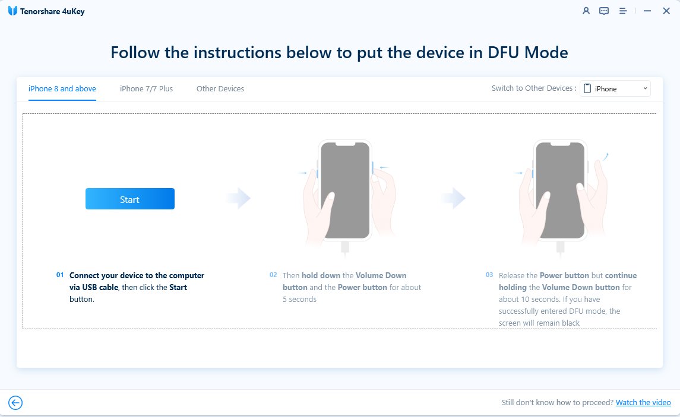The height and width of the screenshot is (417, 680).
Task: Click the iPhone icon in the device selector
Action: click(587, 88)
